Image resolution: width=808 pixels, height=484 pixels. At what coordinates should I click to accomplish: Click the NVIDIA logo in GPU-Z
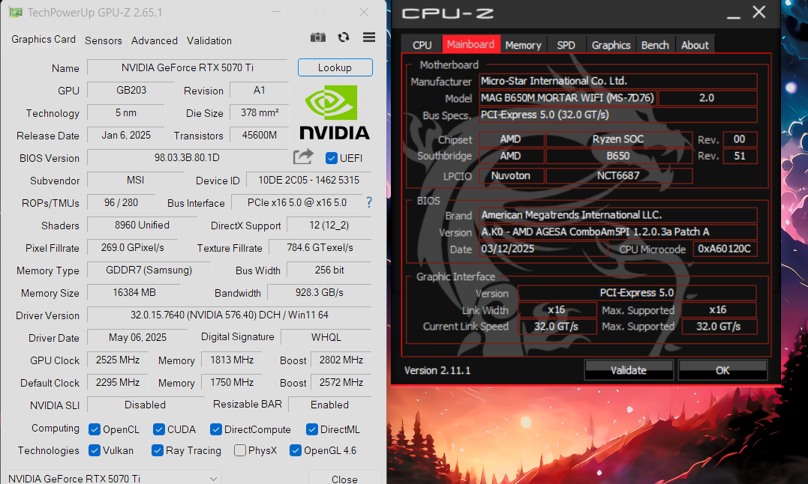tap(335, 112)
